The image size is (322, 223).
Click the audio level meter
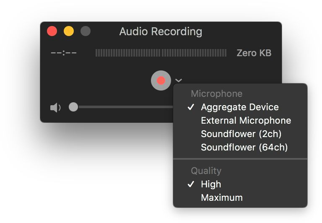161,53
